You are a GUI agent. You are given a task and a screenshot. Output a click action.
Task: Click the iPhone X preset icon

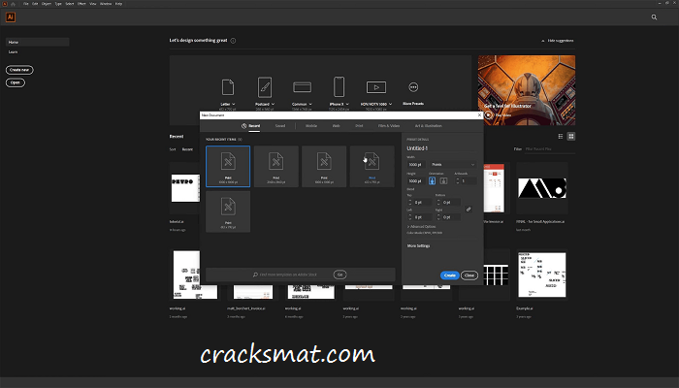(x=339, y=86)
